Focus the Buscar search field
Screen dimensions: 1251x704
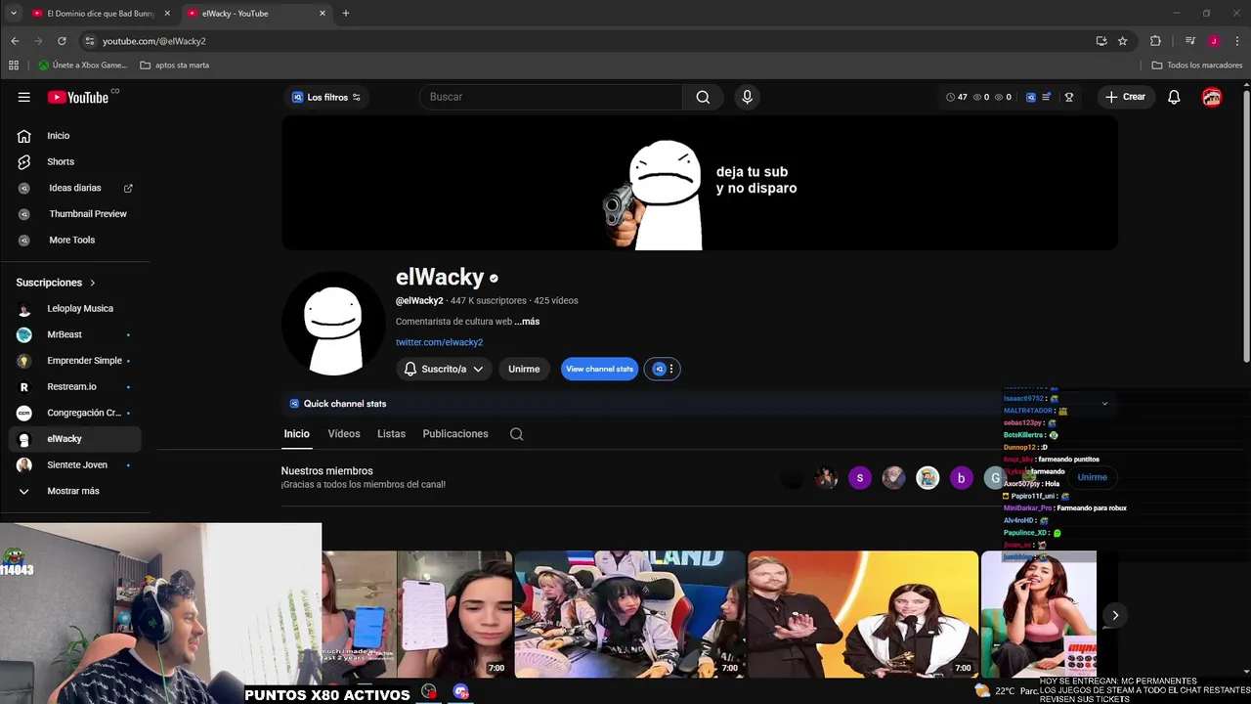552,97
